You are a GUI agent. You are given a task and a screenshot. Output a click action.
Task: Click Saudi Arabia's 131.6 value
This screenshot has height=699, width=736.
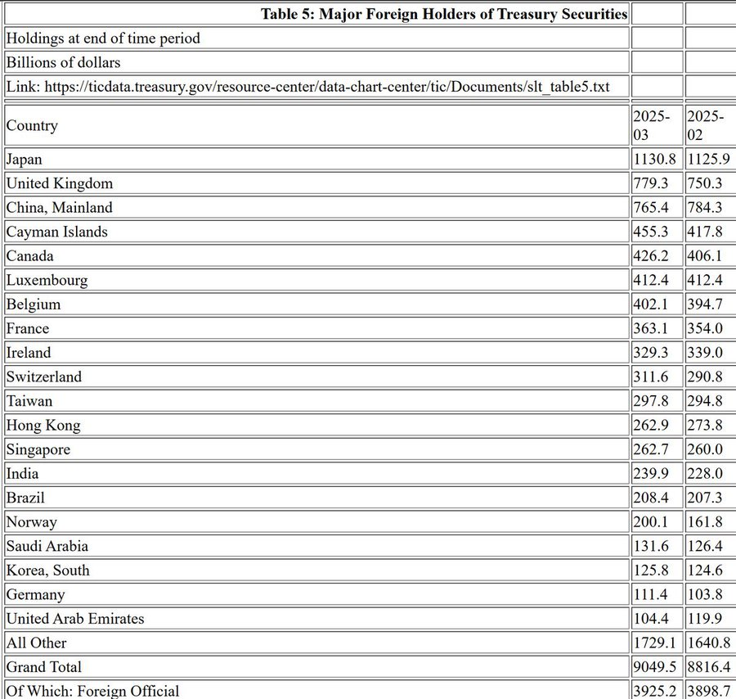pyautogui.click(x=651, y=546)
